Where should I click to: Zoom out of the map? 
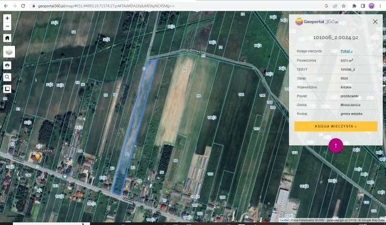click(7, 26)
